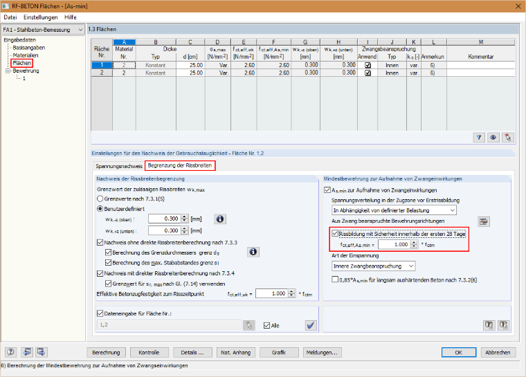Click stepper arrows of wk,+z (unten) field

point(185,230)
